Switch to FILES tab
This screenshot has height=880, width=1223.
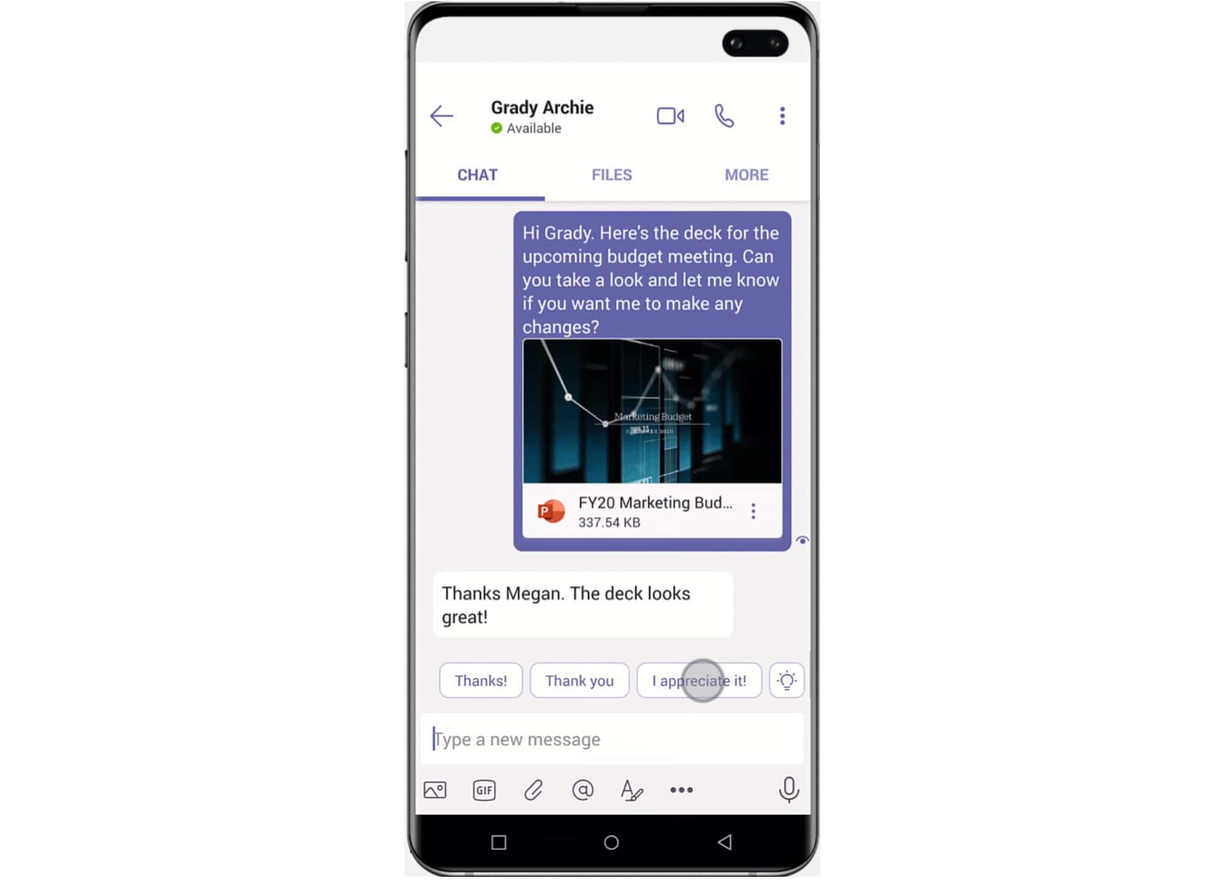[x=610, y=175]
